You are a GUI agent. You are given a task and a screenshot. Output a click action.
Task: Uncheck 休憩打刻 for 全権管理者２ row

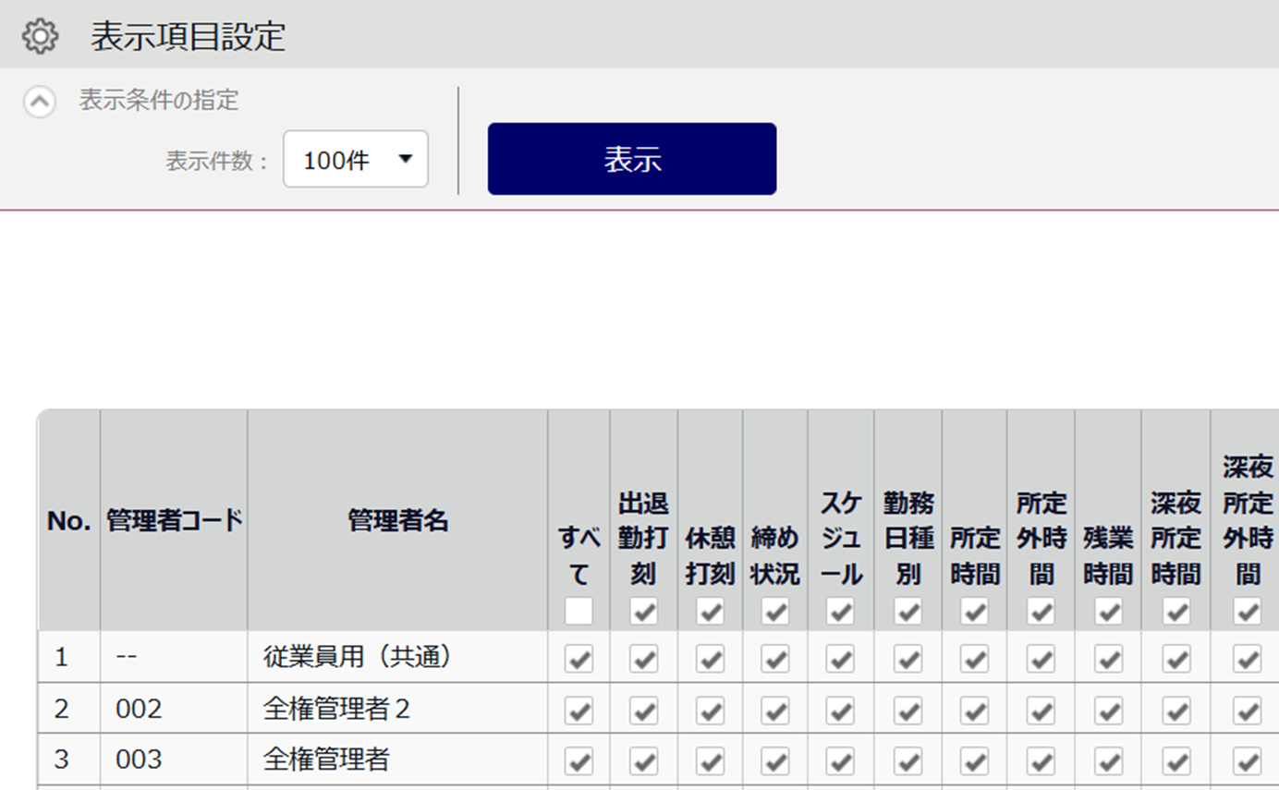coord(710,710)
